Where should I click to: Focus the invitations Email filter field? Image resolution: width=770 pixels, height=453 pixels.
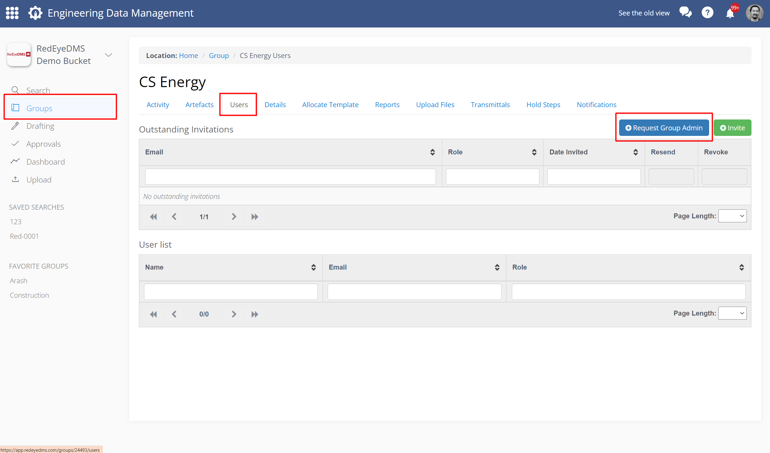click(290, 176)
